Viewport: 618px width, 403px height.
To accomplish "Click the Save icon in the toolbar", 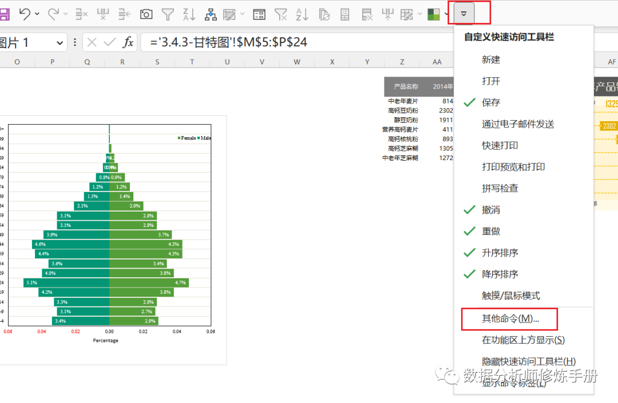I will 3,14.
